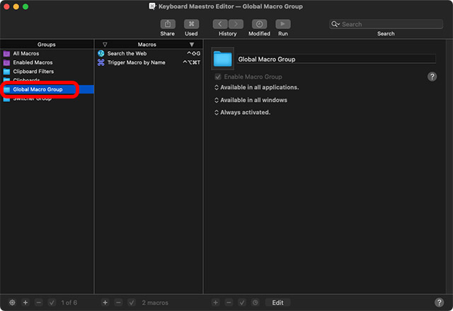Click the Groups column header
The image size is (453, 311).
click(47, 45)
